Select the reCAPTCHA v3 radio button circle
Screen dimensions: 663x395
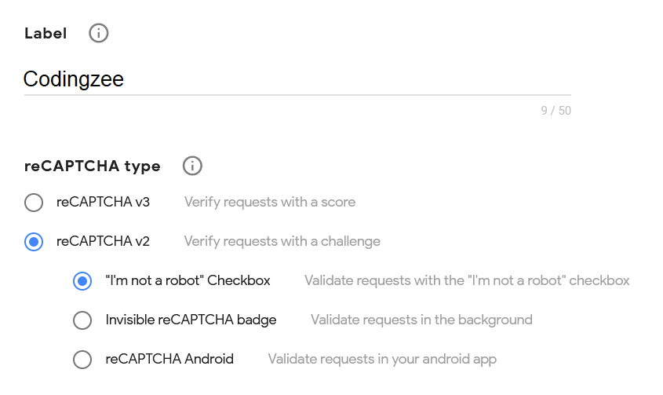(x=34, y=203)
